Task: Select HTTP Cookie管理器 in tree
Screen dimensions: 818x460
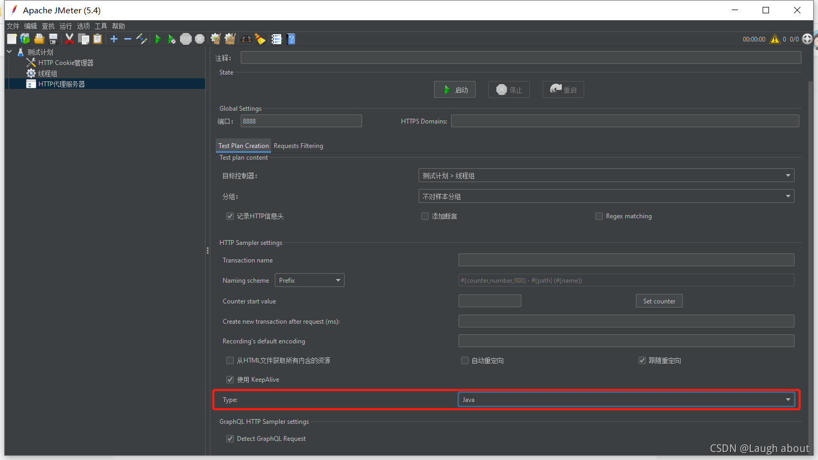Action: [66, 63]
